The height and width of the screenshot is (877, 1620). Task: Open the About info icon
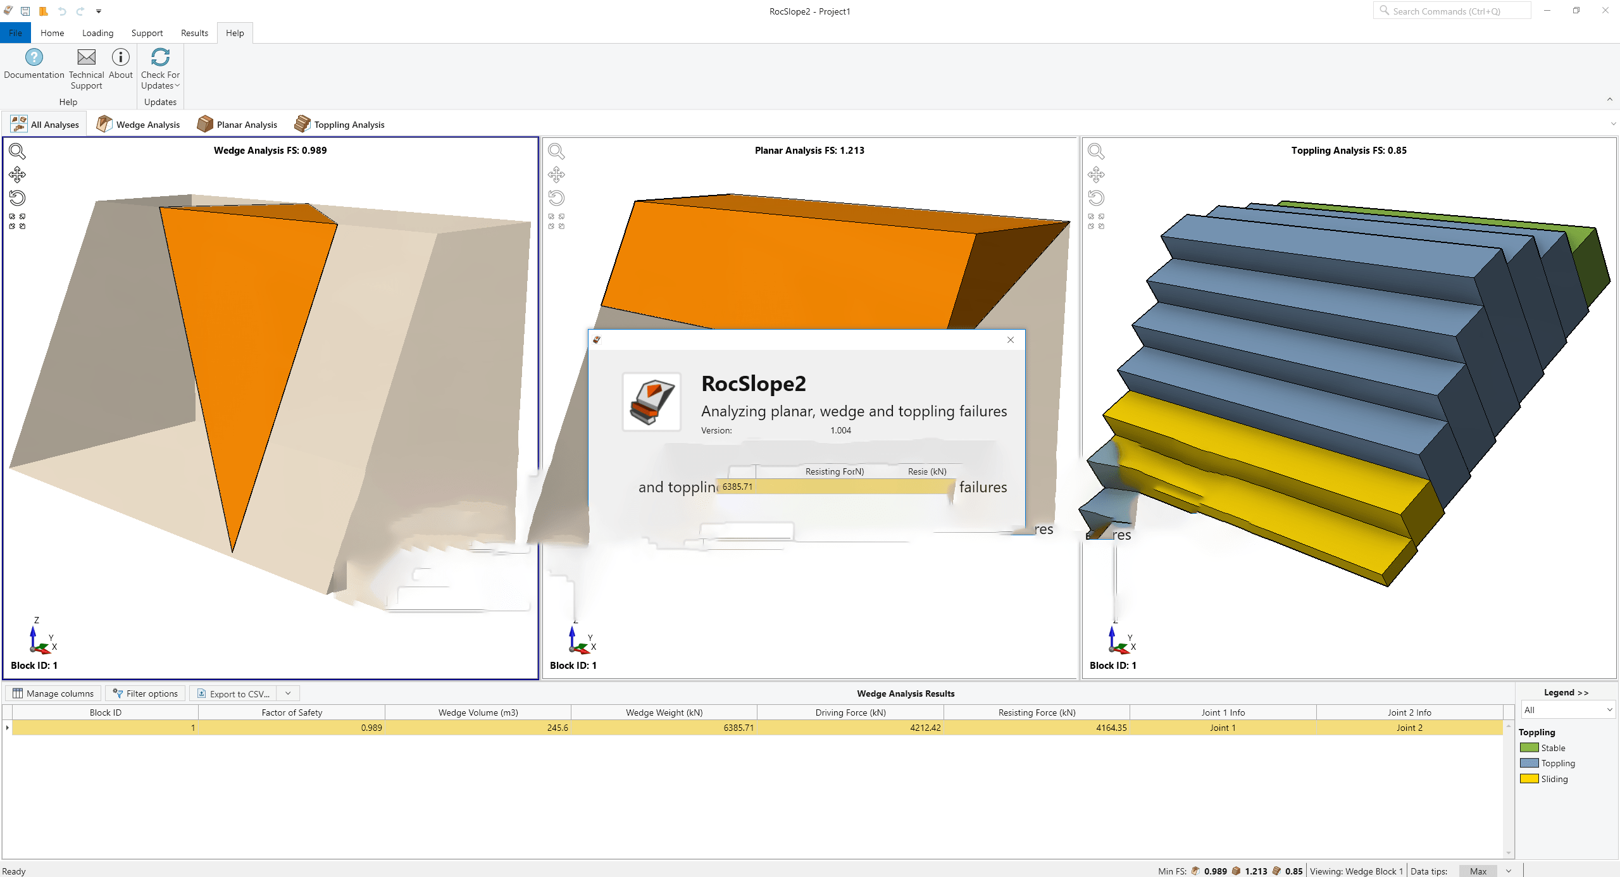(120, 58)
